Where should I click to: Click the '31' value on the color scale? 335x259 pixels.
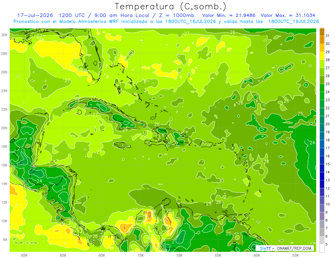click(x=328, y=36)
